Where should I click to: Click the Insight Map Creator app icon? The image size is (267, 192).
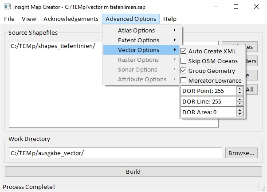coord(7,7)
